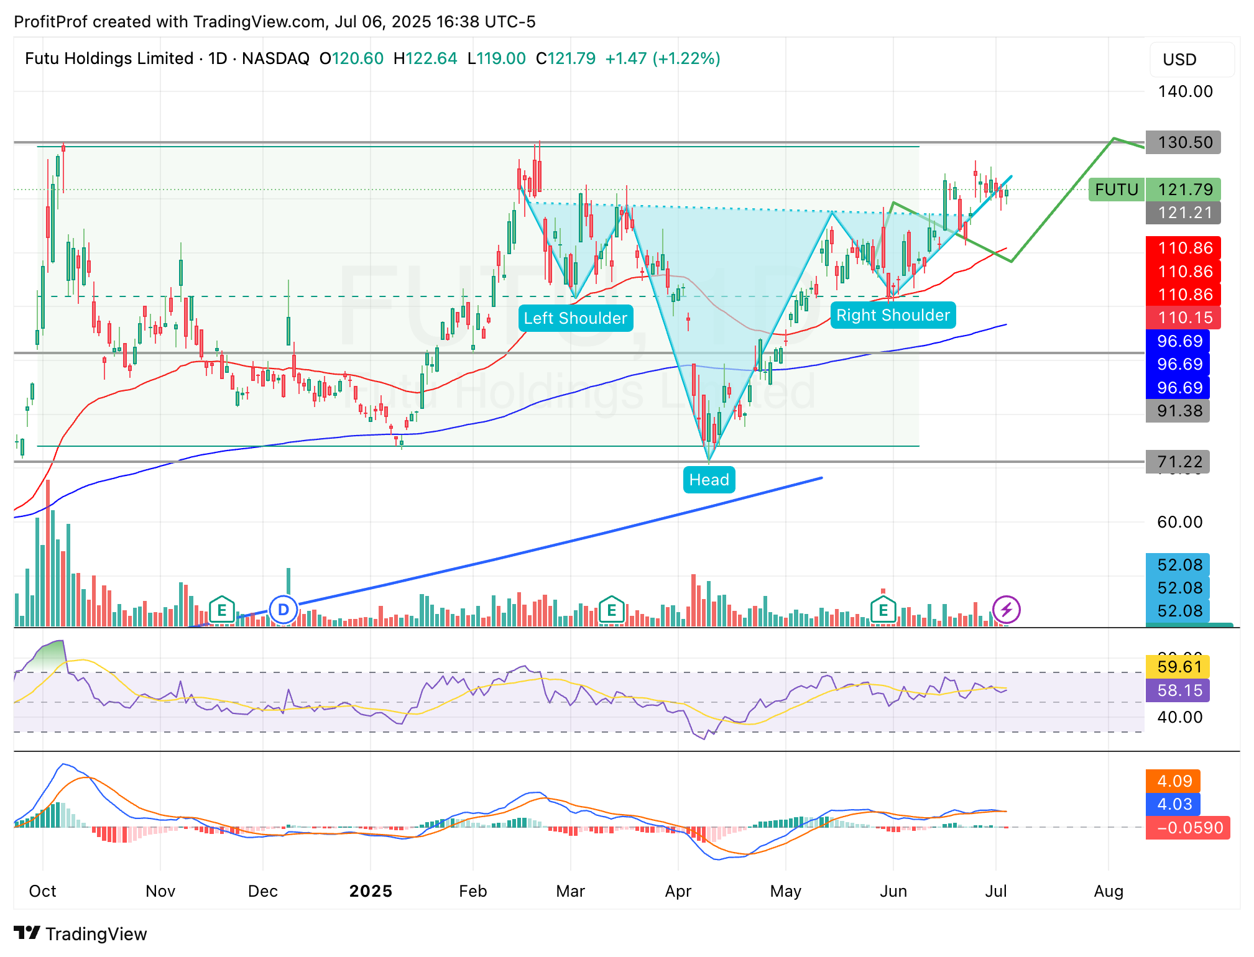The width and height of the screenshot is (1254, 957).
Task: Select the Left Shoulder pattern label
Action: (576, 318)
